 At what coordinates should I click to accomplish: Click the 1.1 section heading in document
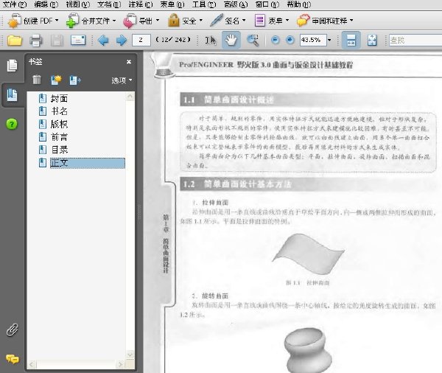click(228, 100)
